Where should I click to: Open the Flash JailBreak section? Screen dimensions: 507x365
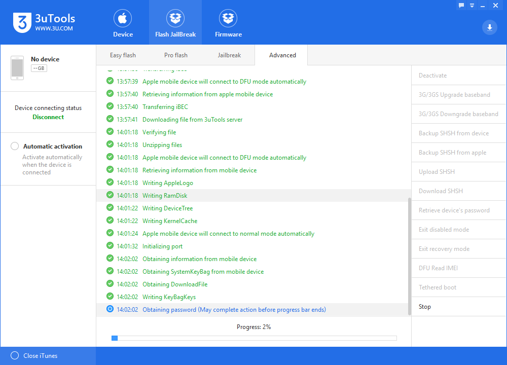pyautogui.click(x=175, y=19)
